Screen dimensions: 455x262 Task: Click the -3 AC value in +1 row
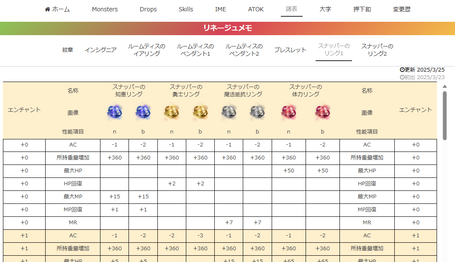click(x=200, y=236)
